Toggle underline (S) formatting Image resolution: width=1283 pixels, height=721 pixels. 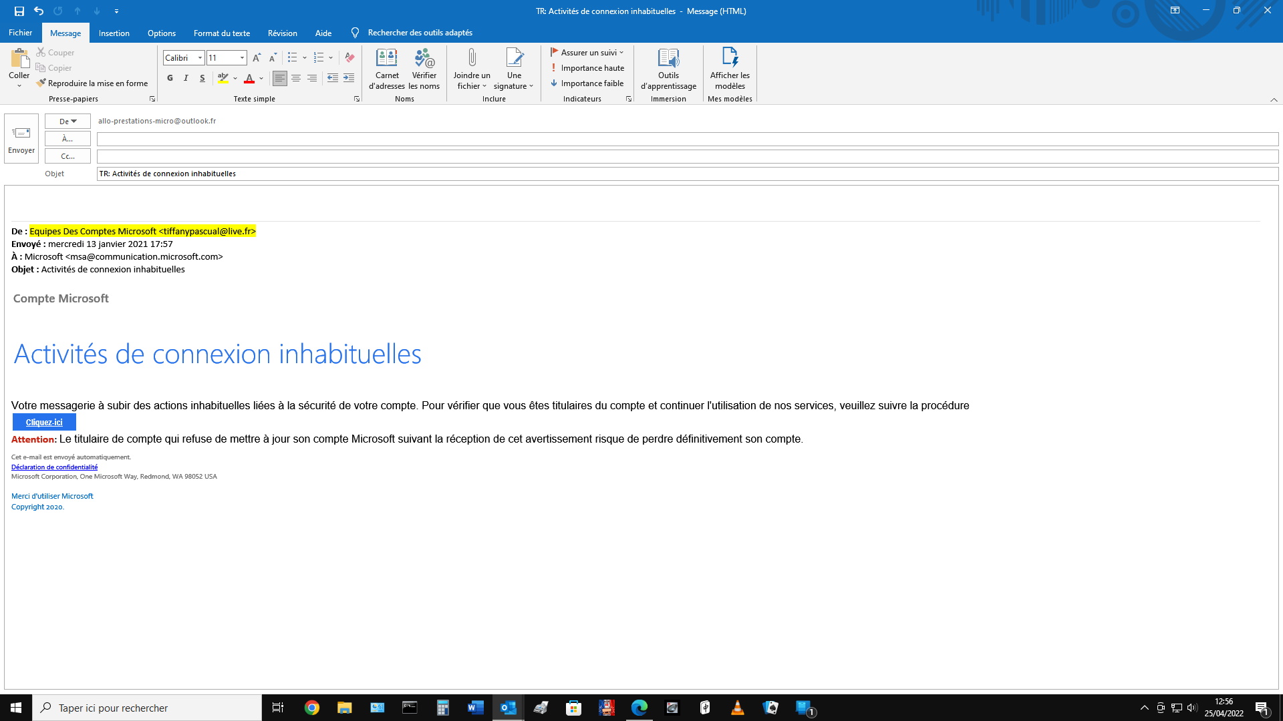202,78
